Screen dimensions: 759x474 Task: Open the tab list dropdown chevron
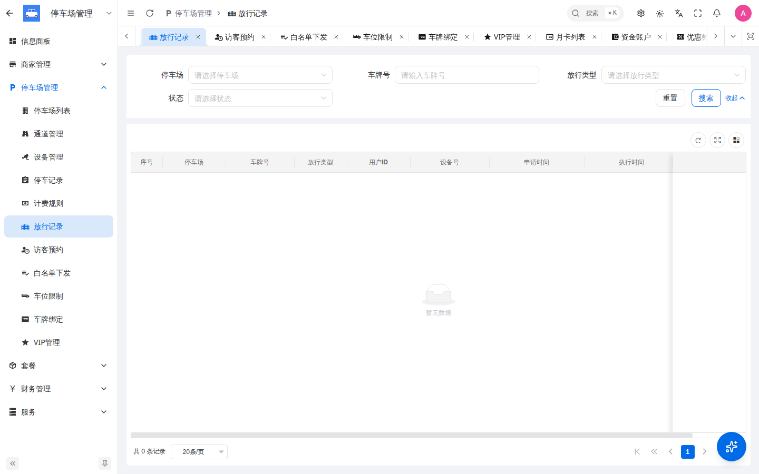point(733,36)
